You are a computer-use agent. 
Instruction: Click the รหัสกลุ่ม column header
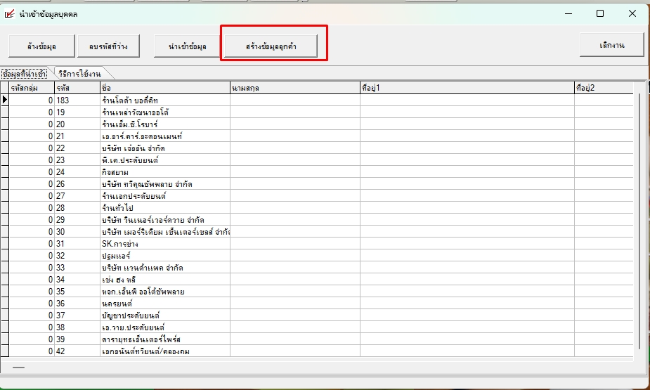pos(31,88)
